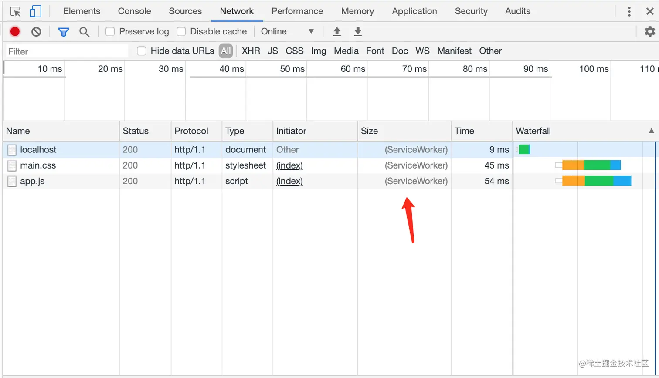659x378 pixels.
Task: Open the Sources tab
Action: point(185,11)
